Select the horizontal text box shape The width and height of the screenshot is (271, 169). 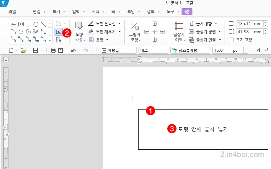click(14, 24)
